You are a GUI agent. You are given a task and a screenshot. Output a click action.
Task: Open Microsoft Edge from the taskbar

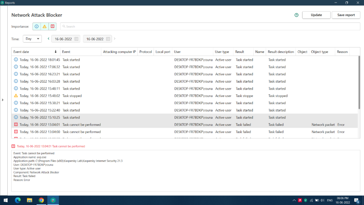tap(17, 200)
